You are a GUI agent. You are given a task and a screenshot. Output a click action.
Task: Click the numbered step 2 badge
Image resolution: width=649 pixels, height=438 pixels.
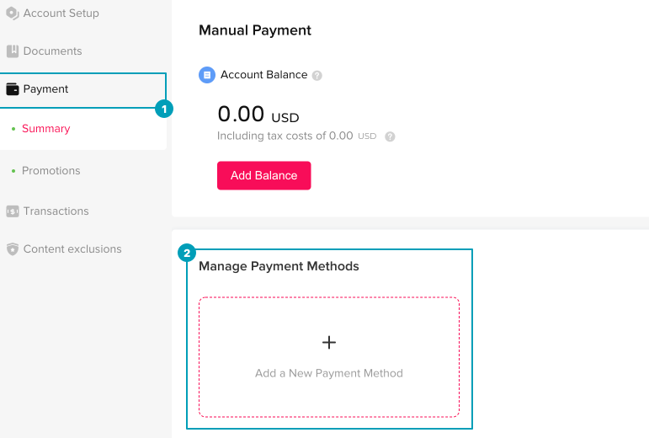pos(187,253)
